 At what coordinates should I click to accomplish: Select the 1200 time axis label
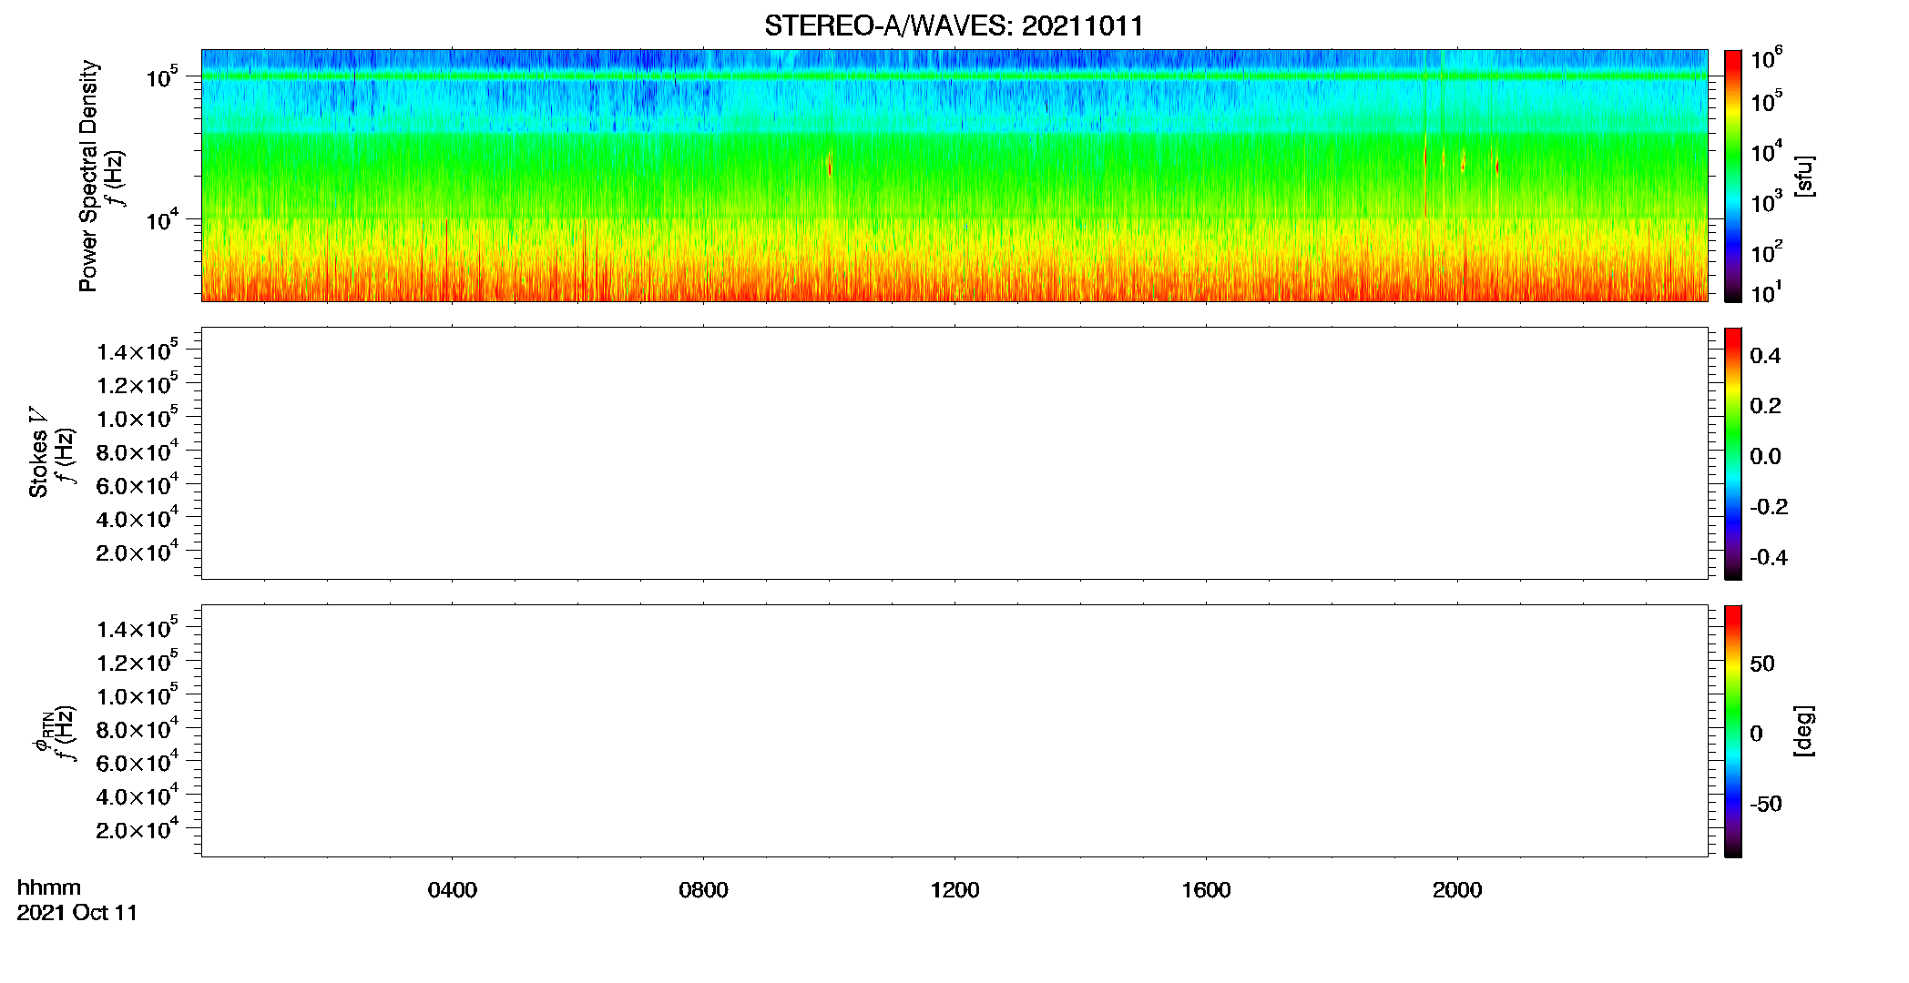coord(954,890)
